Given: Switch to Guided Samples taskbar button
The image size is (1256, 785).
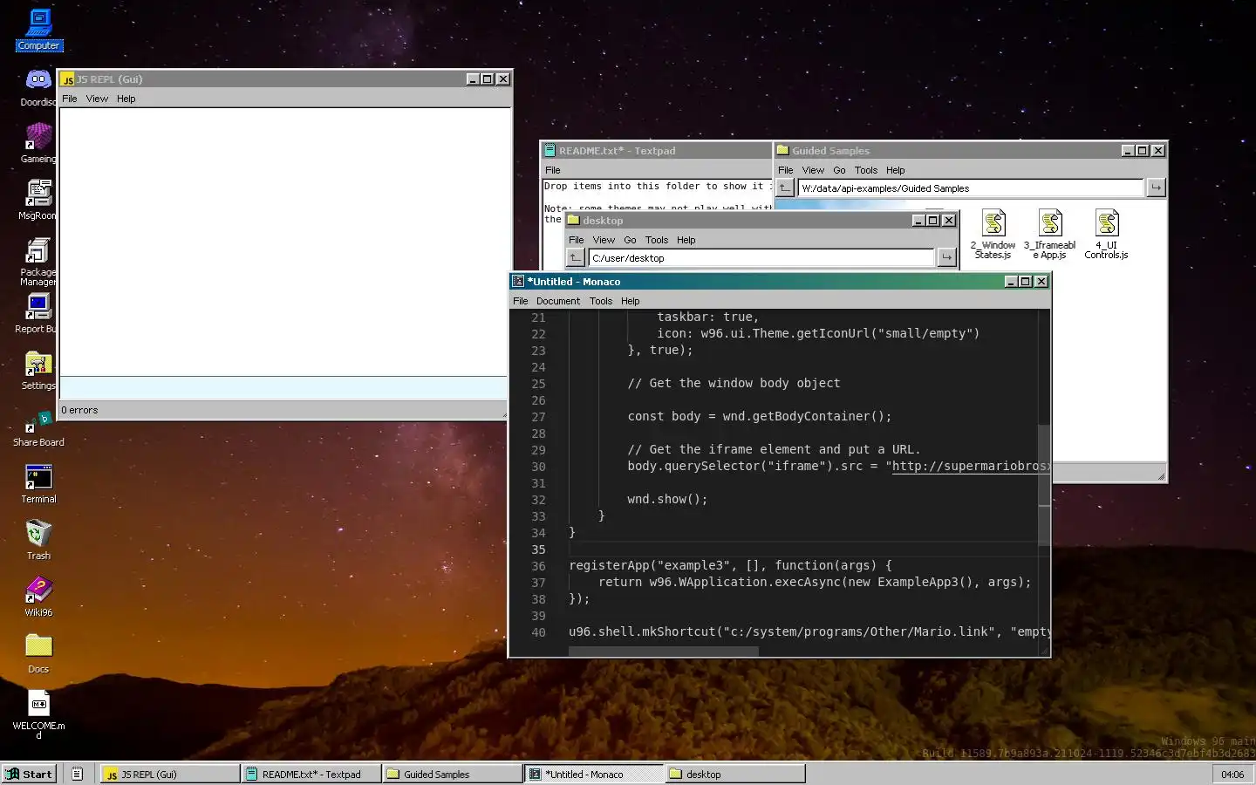Looking at the screenshot, I should (453, 774).
